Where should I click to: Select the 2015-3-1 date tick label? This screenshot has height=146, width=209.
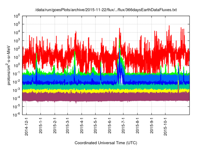pyautogui.click(x=67, y=126)
